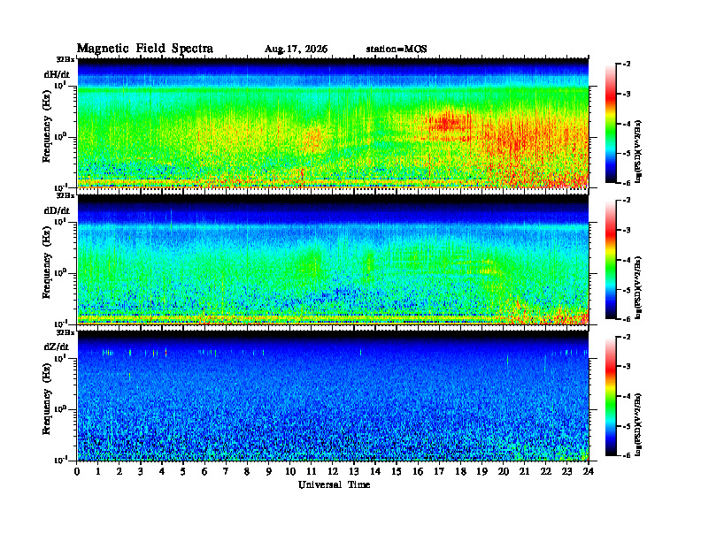This screenshot has width=701, height=541.
Task: Click the dZ/dt spectrogram plot
Action: tap(333, 395)
